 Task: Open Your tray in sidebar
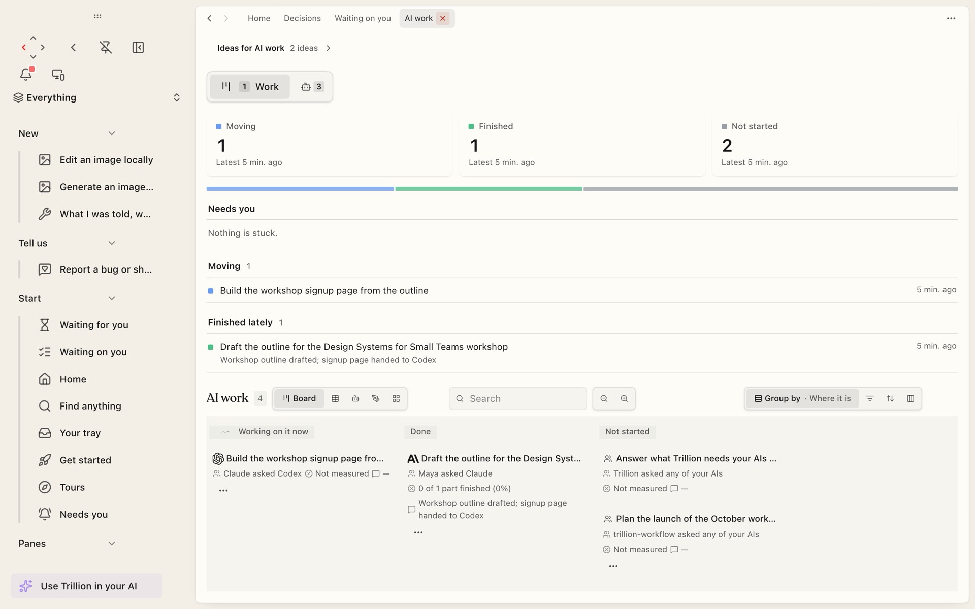(80, 433)
